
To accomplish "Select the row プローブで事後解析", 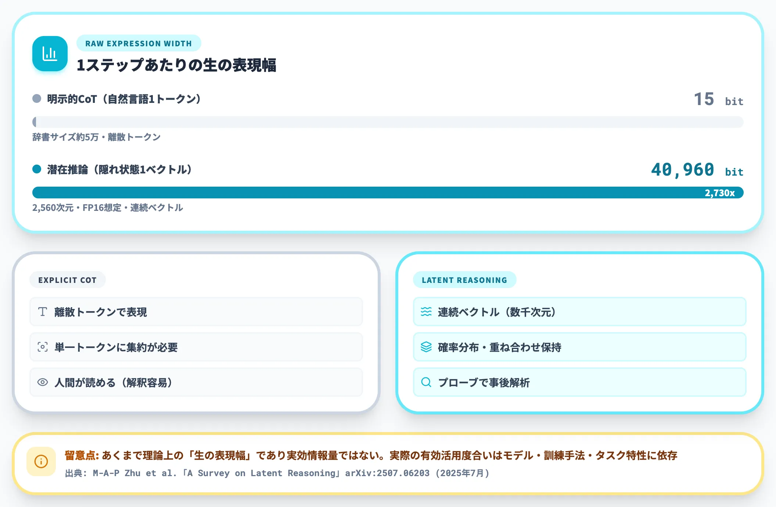I will coord(580,382).
